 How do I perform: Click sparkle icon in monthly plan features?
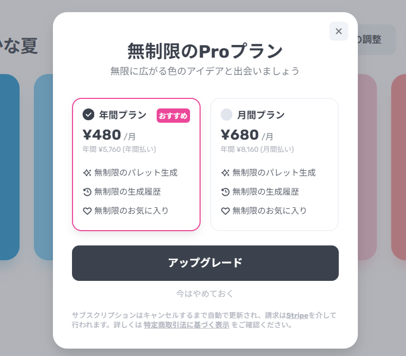225,172
